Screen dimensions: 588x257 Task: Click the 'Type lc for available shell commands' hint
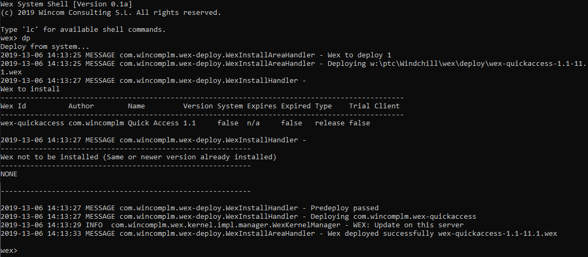point(83,30)
